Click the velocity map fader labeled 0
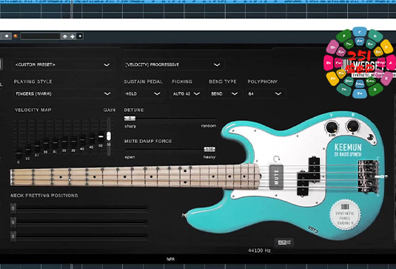 [19, 153]
